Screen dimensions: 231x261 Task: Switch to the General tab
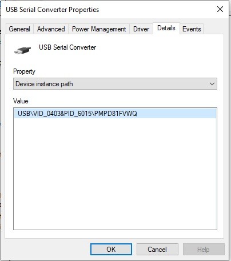pyautogui.click(x=19, y=29)
